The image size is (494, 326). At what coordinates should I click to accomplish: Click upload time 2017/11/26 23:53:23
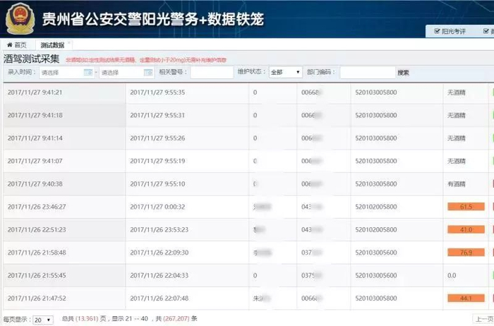[x=159, y=229]
